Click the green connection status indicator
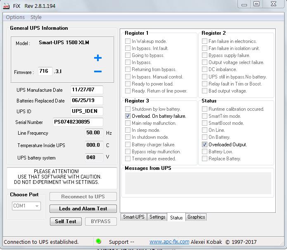Viewport: 287px width, 250px height. tap(98, 241)
